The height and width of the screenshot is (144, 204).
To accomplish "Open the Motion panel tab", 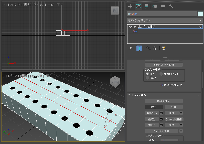I will pyautogui.click(x=155, y=6).
